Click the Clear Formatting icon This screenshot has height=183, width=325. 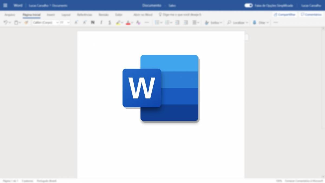[138, 23]
